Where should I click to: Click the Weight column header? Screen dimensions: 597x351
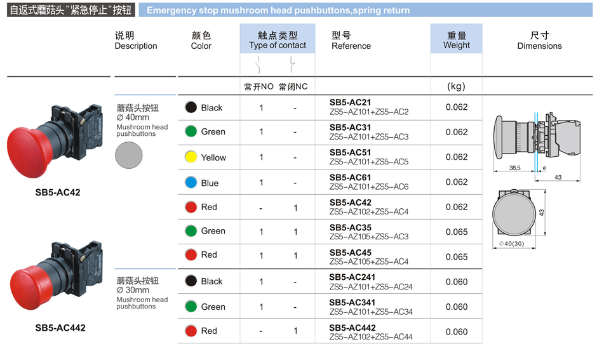tap(456, 41)
